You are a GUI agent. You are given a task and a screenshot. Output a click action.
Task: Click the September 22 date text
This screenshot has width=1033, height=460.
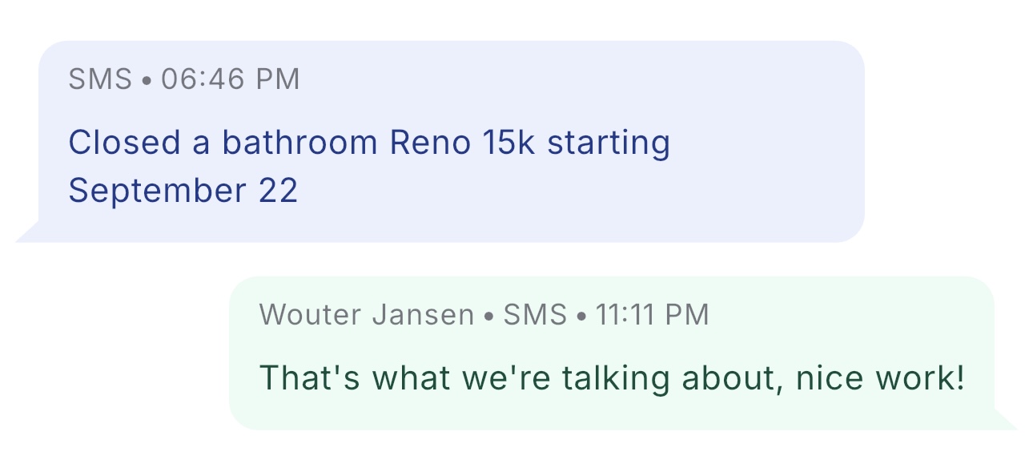(183, 191)
